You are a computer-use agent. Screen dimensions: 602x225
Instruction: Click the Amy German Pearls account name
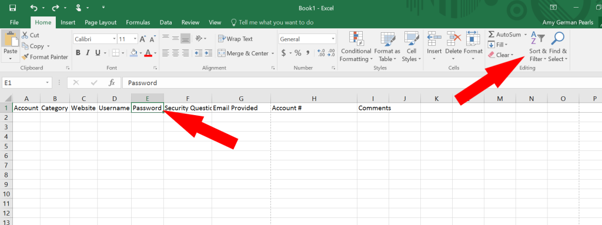click(567, 22)
